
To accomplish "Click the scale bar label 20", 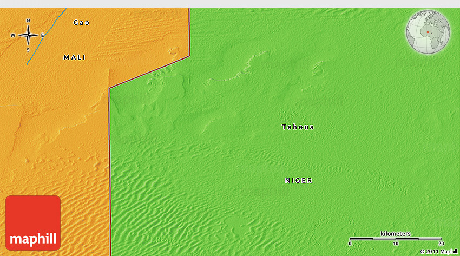I will tap(441, 244).
